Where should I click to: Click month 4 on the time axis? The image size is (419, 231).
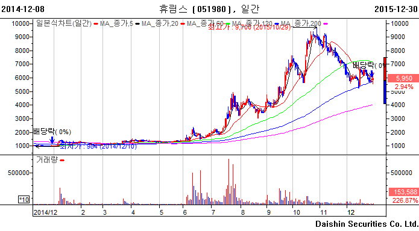pos(133,212)
